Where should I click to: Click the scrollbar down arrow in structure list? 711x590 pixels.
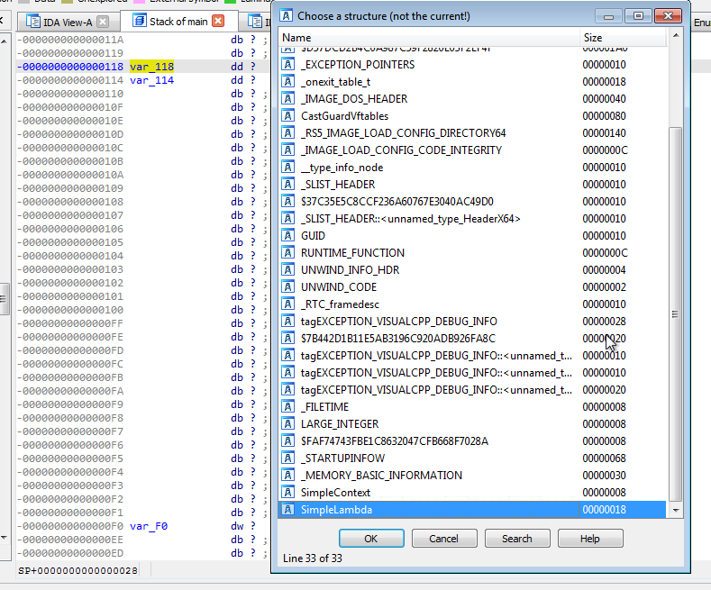tap(675, 511)
